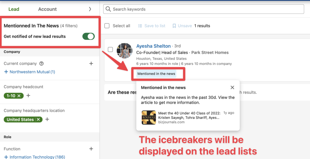Add Information Technology (186) function suggestion

pyautogui.click(x=35, y=157)
